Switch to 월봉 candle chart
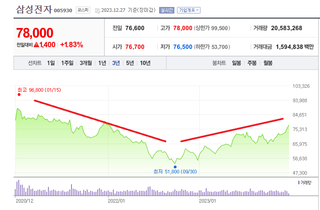 pyautogui.click(x=268, y=63)
